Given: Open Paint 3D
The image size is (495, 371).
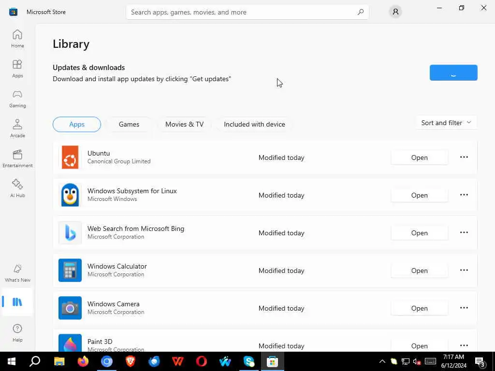Looking at the screenshot, I should coord(419,346).
